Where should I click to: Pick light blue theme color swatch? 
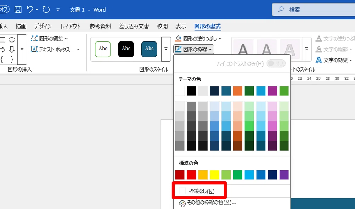click(261, 91)
